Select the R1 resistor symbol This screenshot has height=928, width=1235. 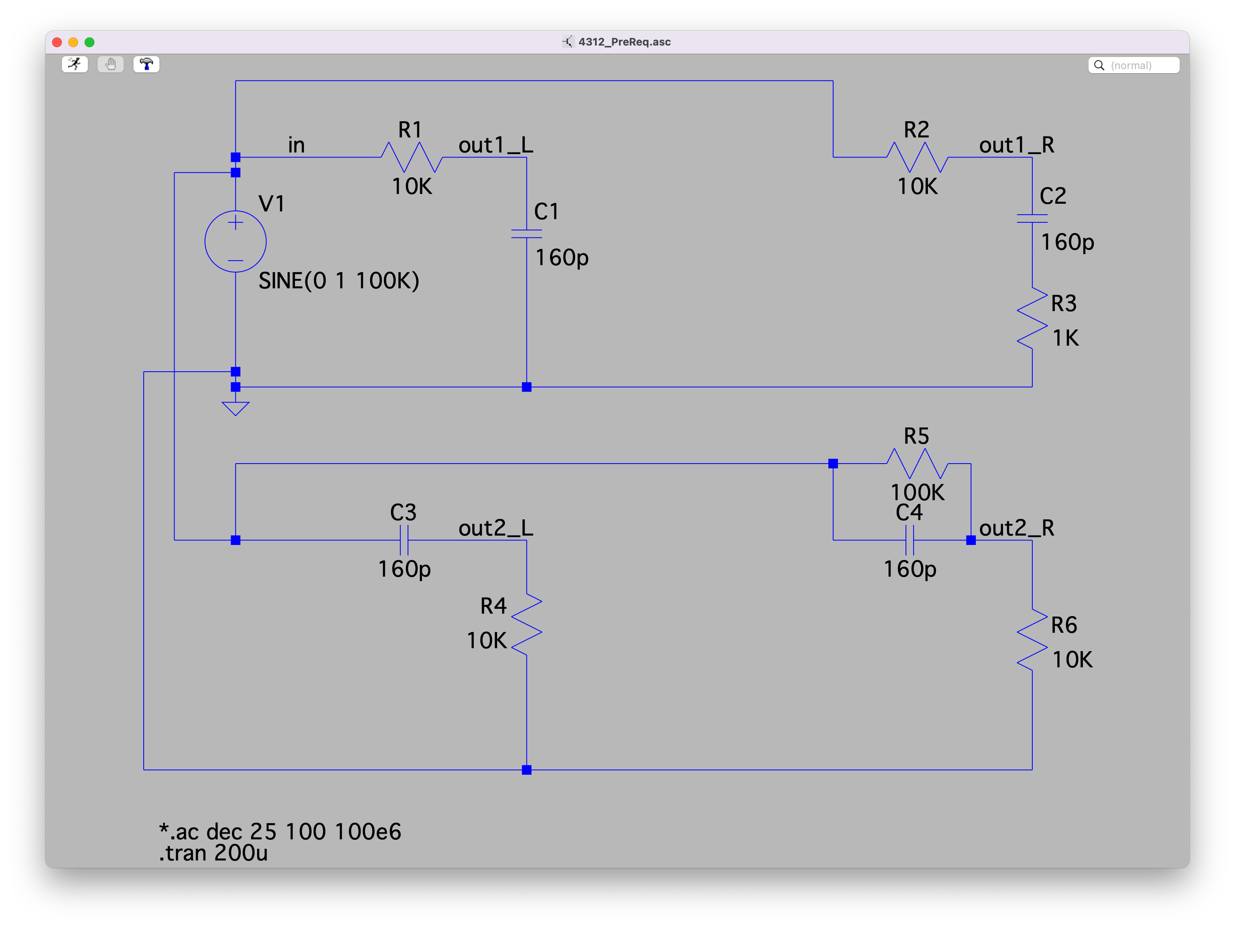412,157
